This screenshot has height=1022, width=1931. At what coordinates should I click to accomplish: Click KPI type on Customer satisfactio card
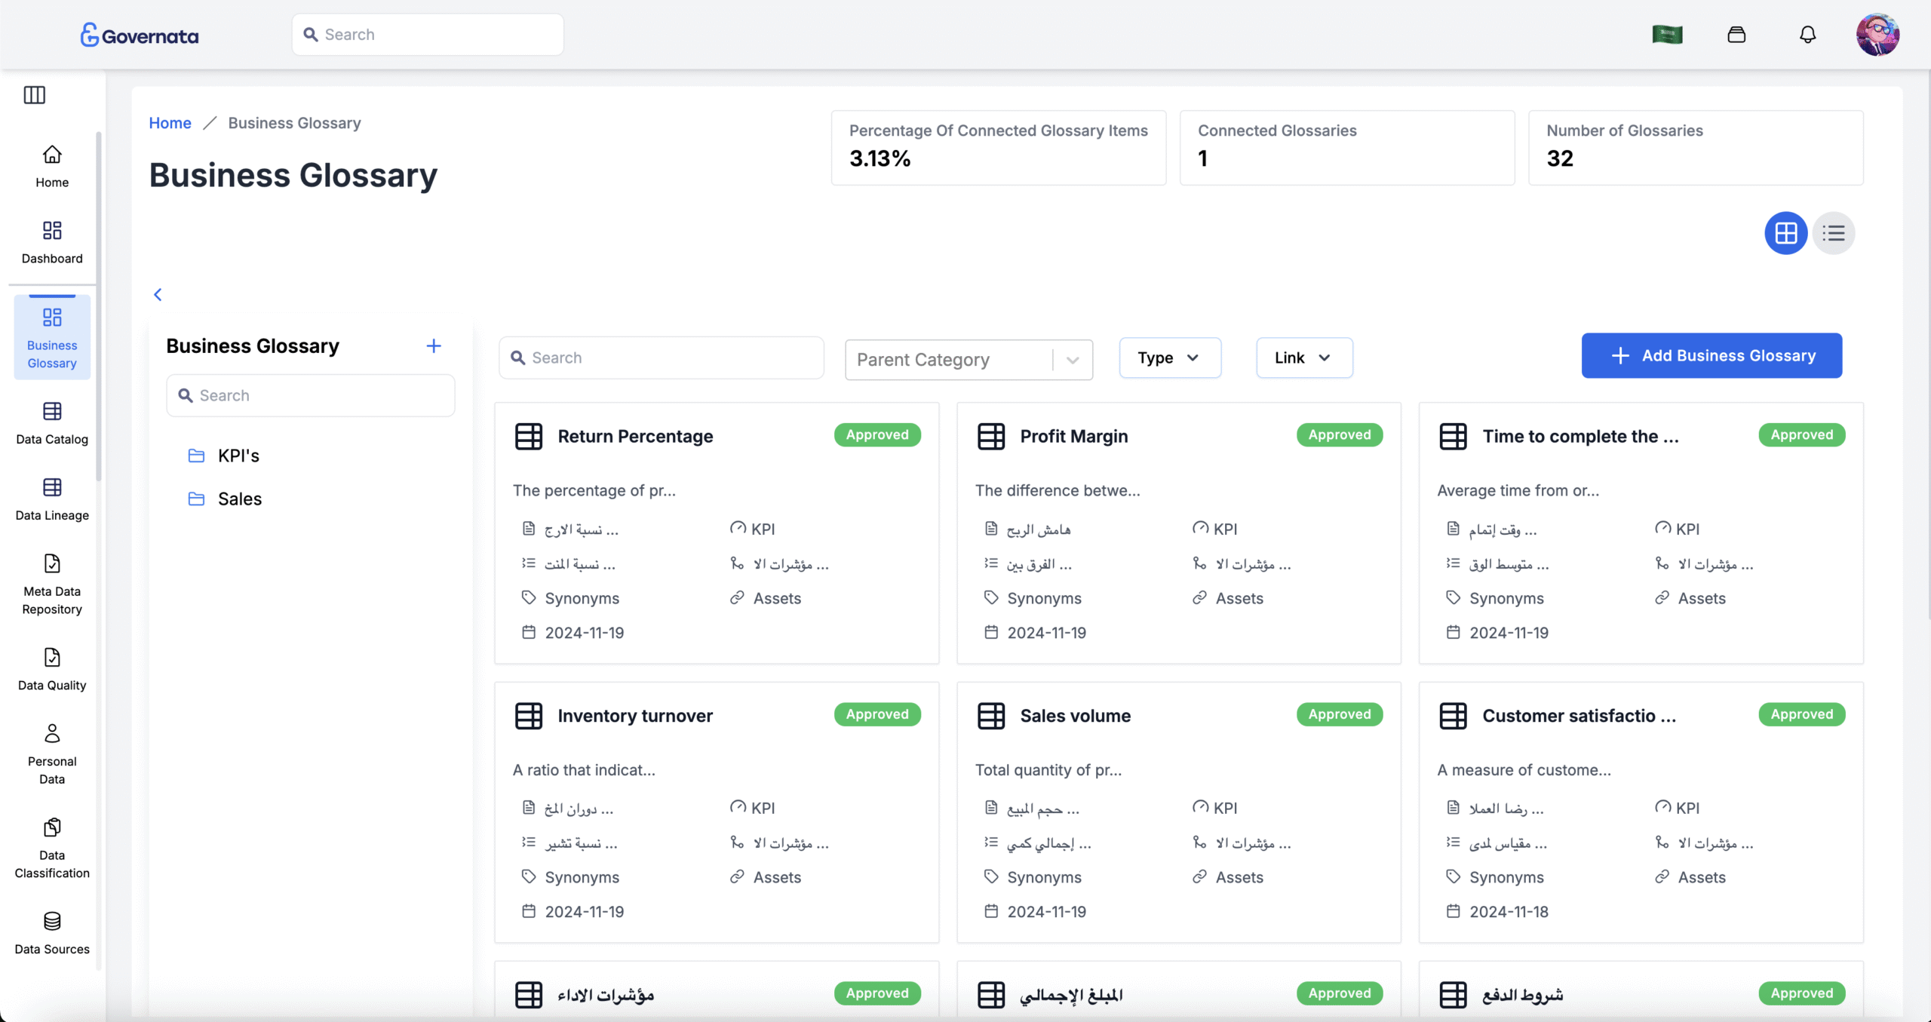1687,808
